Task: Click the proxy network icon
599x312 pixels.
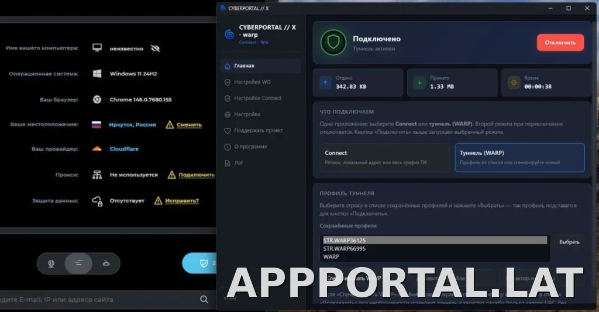Action: click(x=97, y=175)
